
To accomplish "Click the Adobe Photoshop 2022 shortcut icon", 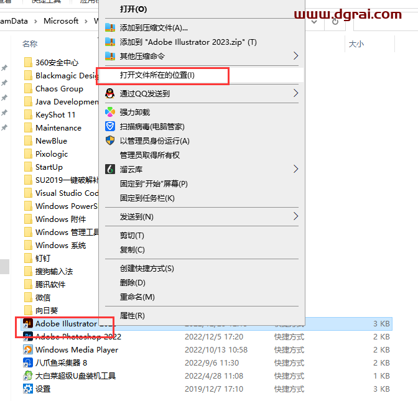I will point(27,336).
